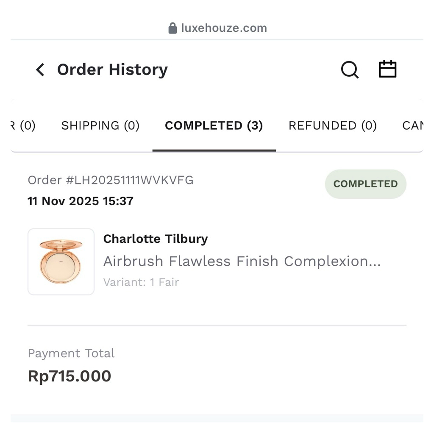Image resolution: width=434 pixels, height=434 pixels.
Task: Click the padlock icon beside the URL
Action: point(172,28)
